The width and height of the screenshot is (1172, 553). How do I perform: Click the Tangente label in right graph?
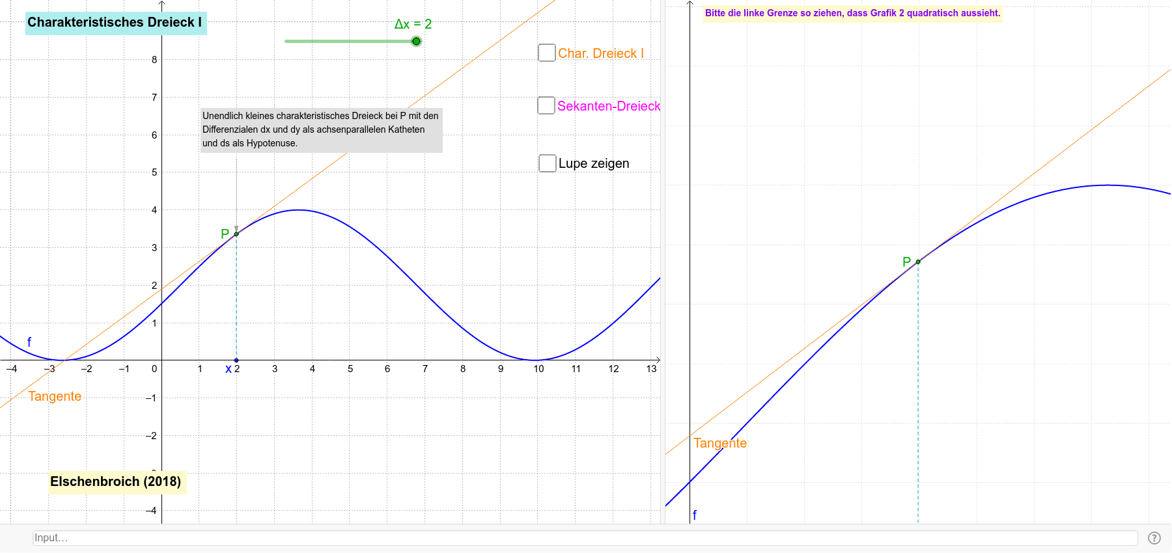[x=720, y=443]
